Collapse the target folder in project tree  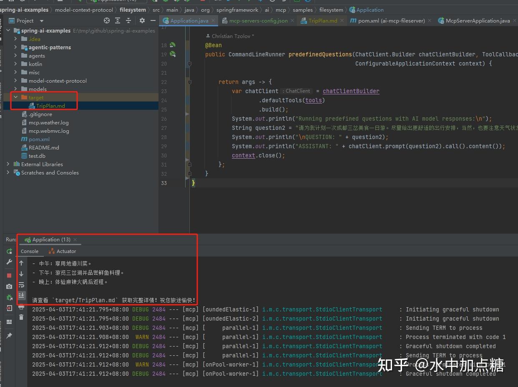tap(15, 97)
